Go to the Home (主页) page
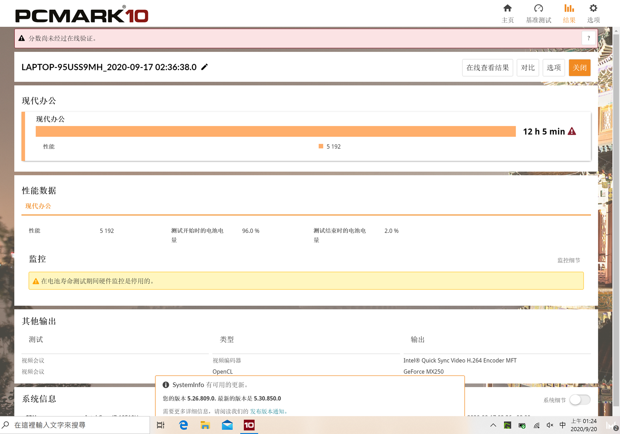 (x=507, y=14)
